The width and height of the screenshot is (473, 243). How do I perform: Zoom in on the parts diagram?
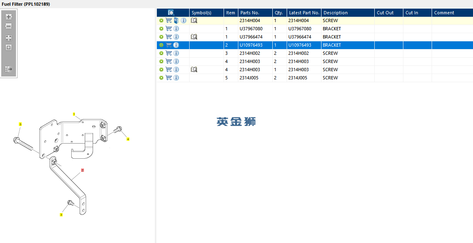click(x=9, y=17)
